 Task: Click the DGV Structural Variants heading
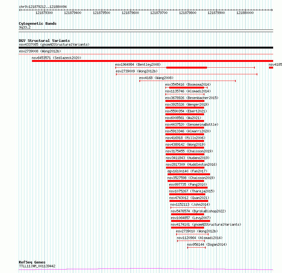pos(44,41)
